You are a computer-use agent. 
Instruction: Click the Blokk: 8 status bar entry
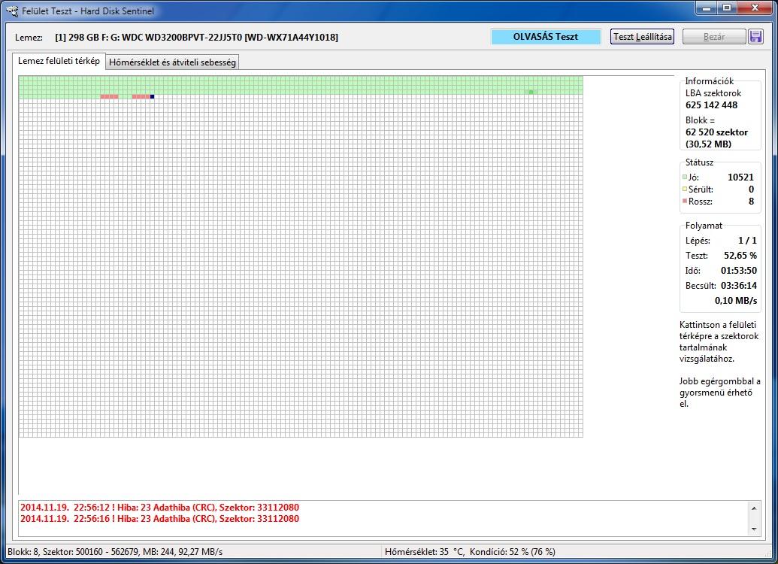[115, 551]
